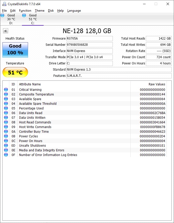Open the Disk menu

(51, 11)
